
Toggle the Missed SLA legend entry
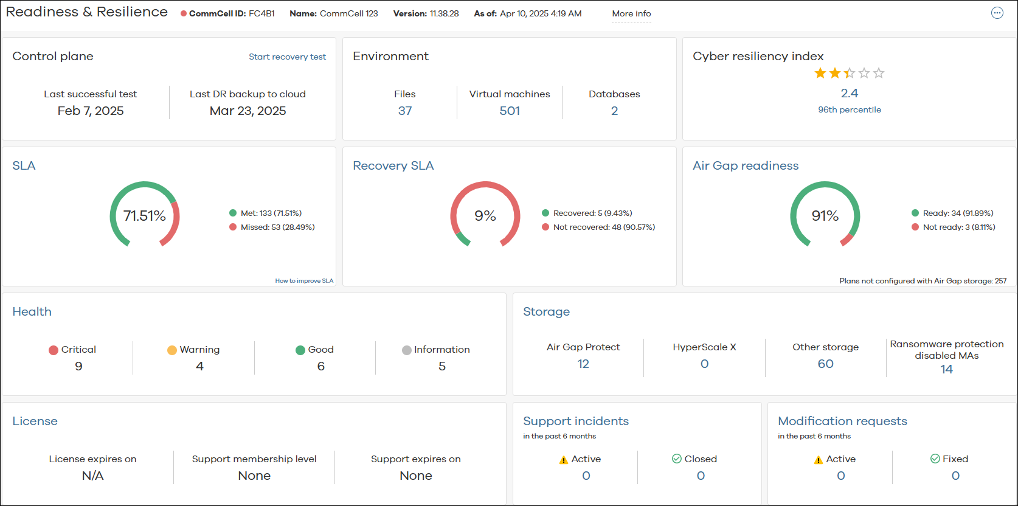[x=272, y=227]
